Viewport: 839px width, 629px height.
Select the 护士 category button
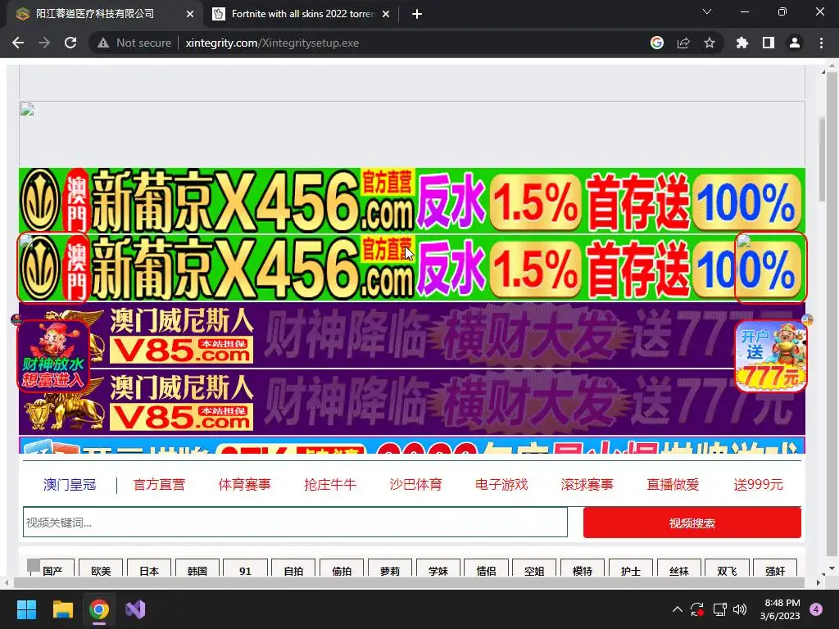[x=630, y=568]
